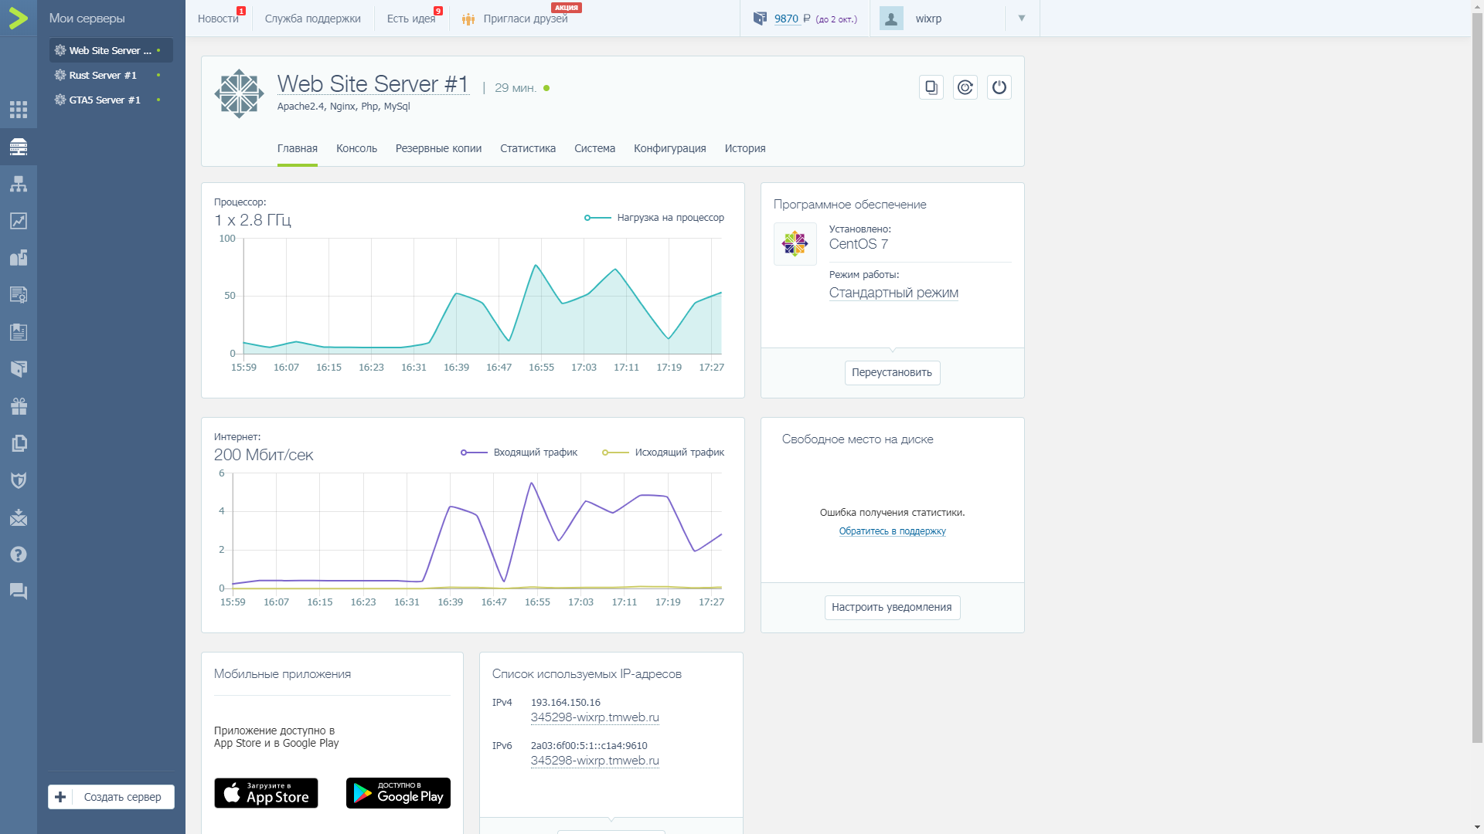This screenshot has height=834, width=1484.
Task: Open the servers icon in left sidebar
Action: click(19, 147)
